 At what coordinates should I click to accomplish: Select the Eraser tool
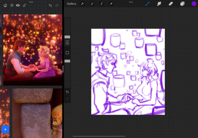(171, 4)
